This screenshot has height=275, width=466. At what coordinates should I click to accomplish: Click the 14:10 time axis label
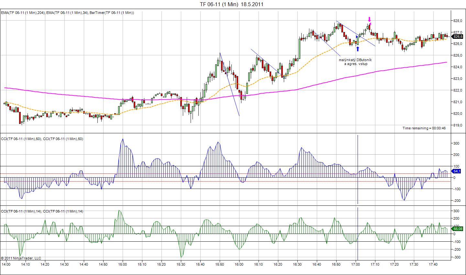[x=26, y=264]
